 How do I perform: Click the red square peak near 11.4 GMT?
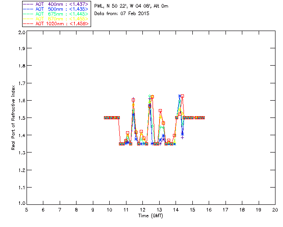(133, 100)
